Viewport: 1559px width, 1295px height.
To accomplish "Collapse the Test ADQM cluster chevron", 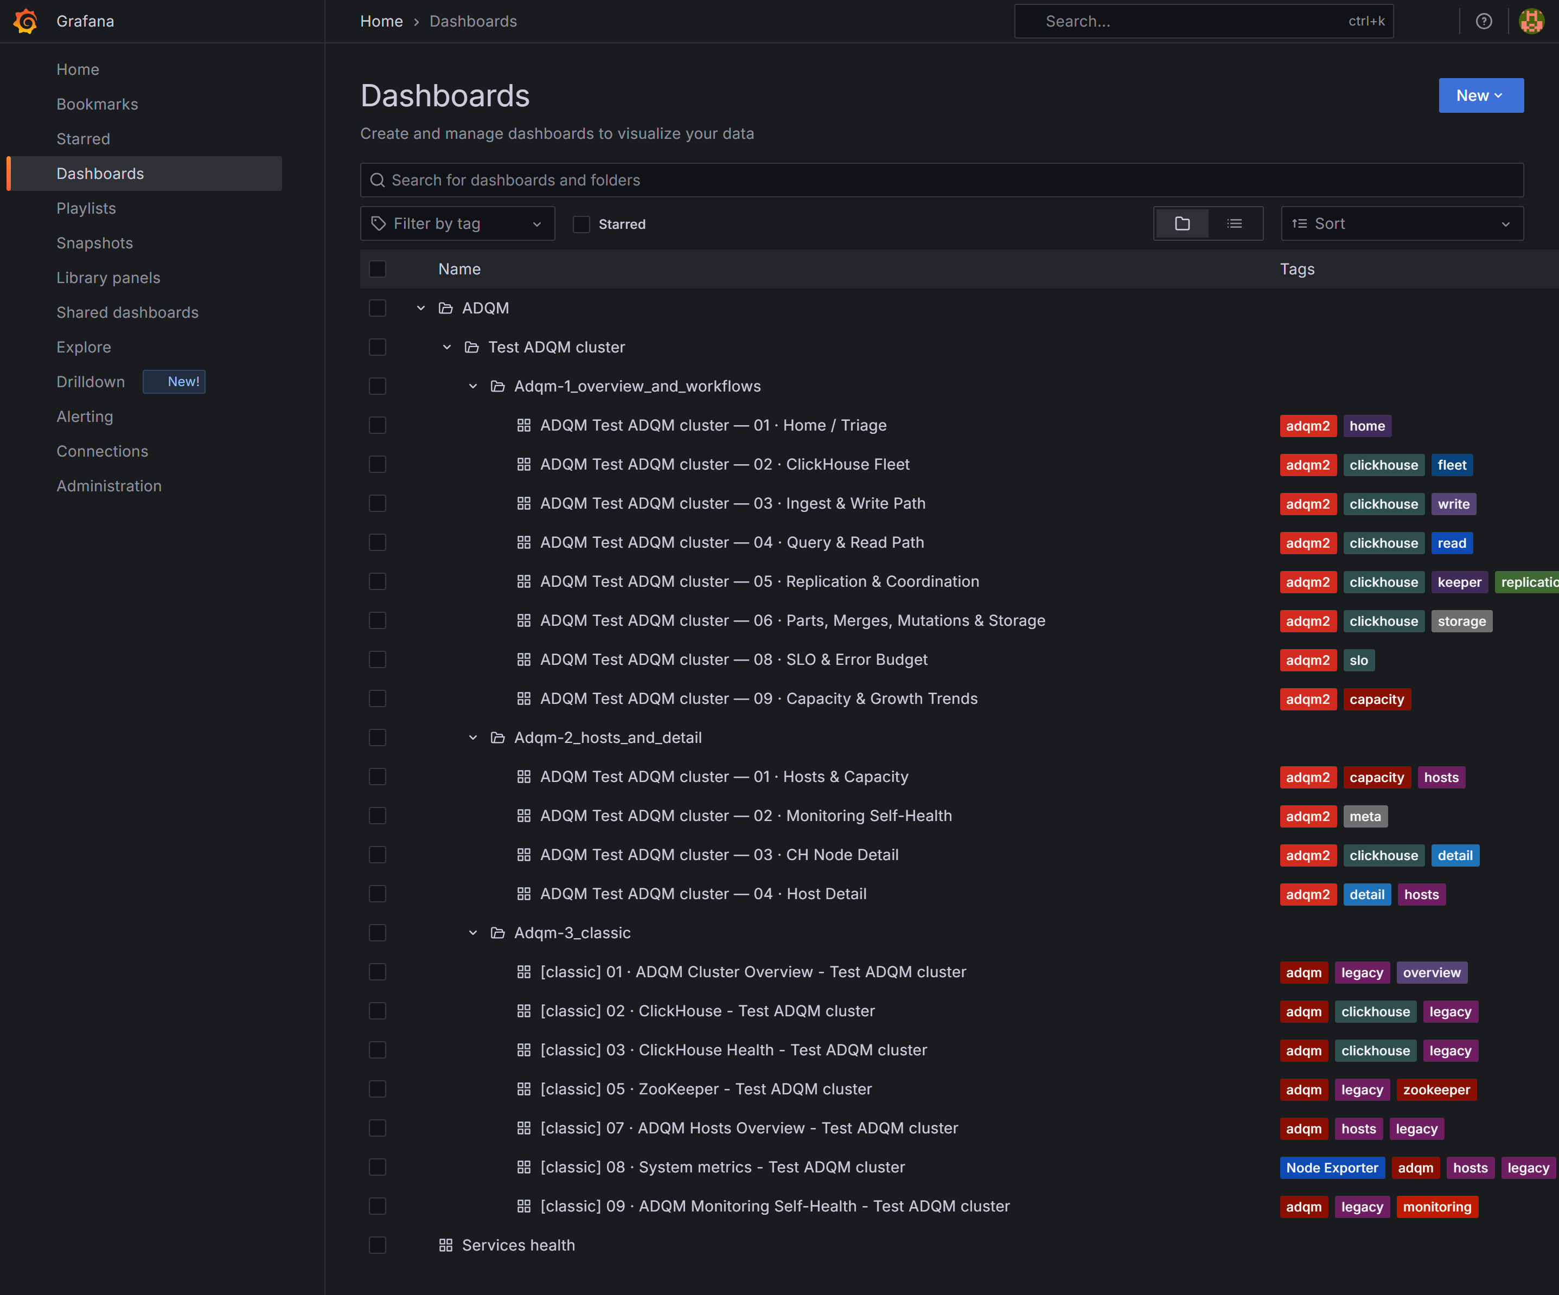I will pyautogui.click(x=447, y=347).
